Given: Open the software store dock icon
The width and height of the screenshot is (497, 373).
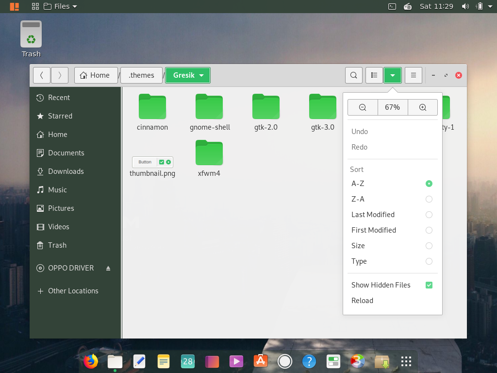Looking at the screenshot, I should (x=261, y=361).
